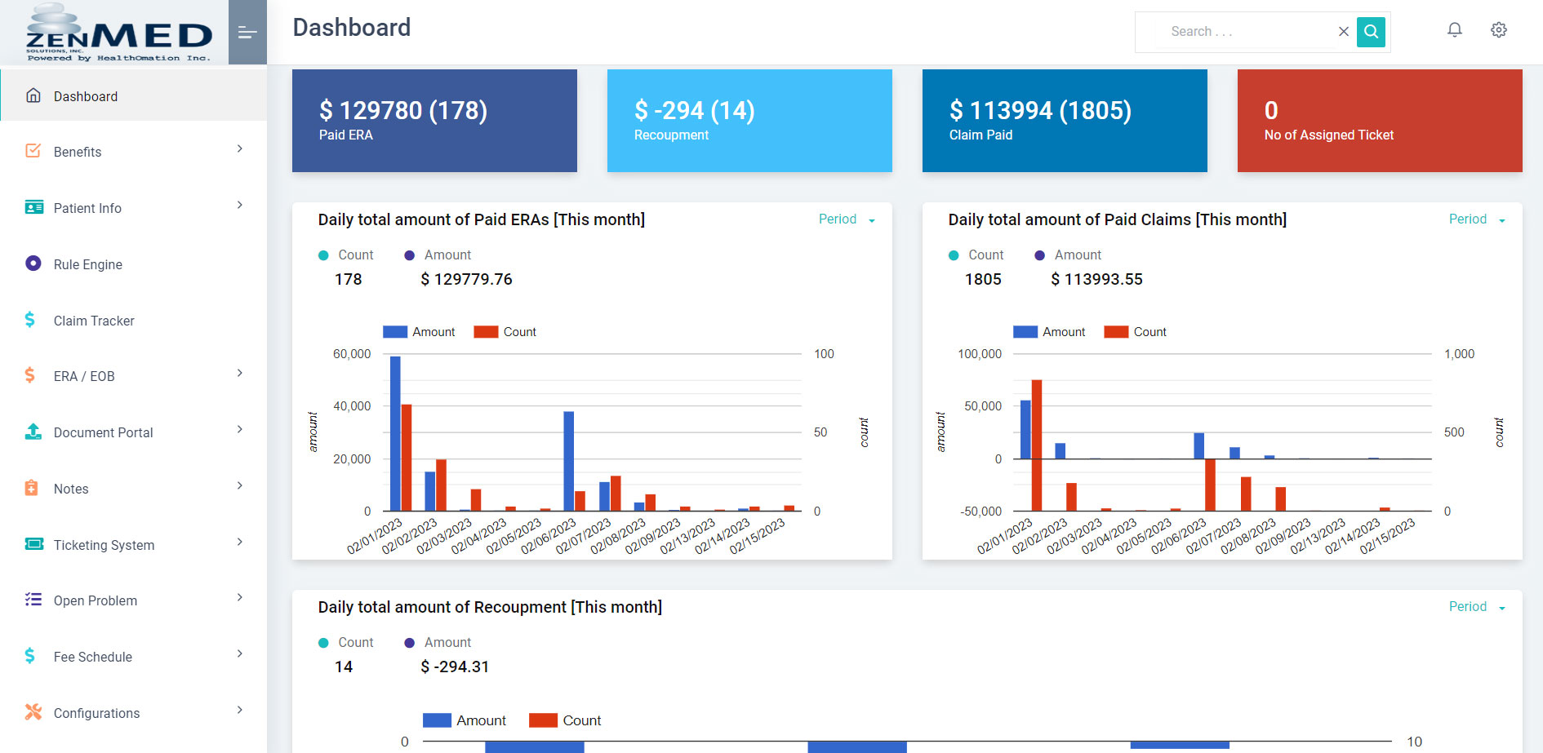Click the No of Assigned Ticket card
This screenshot has height=753, width=1543.
tap(1380, 121)
